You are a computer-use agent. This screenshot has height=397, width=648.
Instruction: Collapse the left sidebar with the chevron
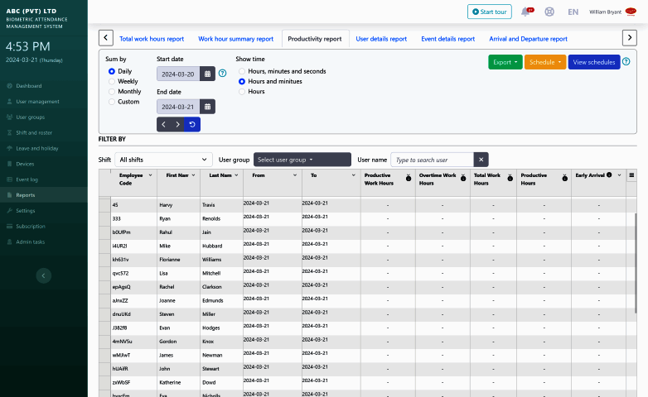44,275
